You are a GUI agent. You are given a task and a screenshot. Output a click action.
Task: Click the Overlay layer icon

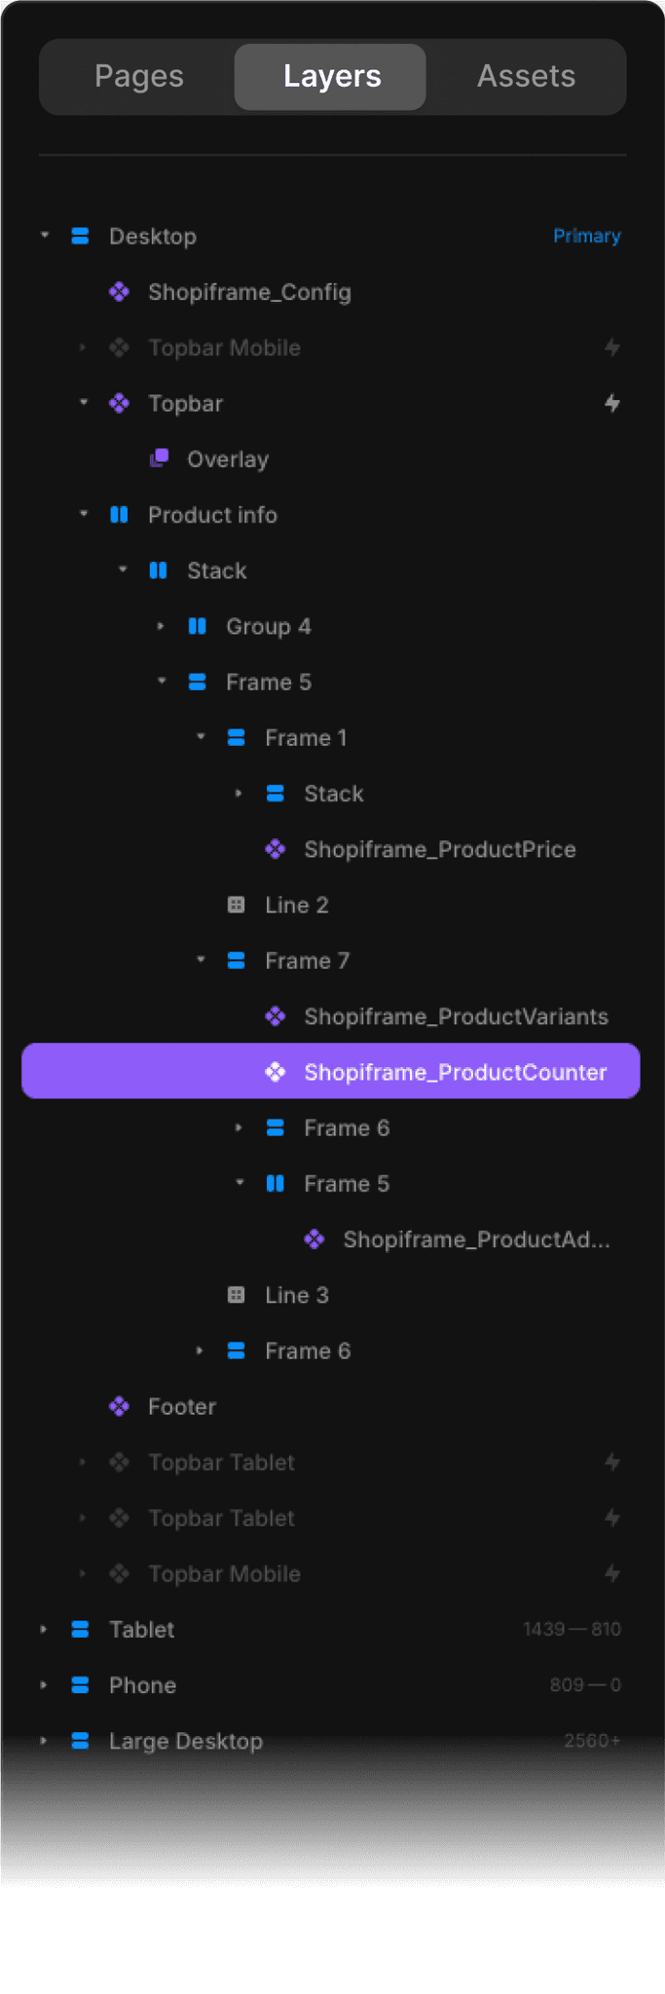click(x=159, y=459)
